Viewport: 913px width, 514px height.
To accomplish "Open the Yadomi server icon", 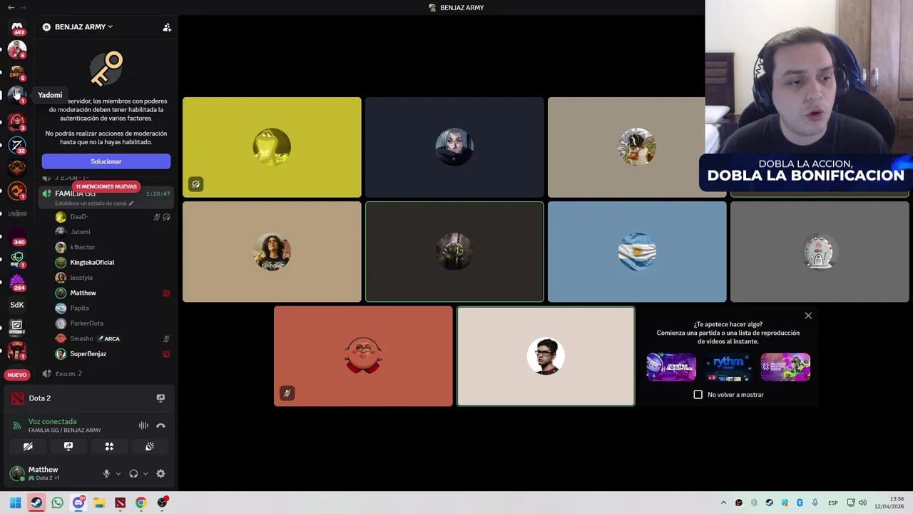I will click(x=17, y=94).
